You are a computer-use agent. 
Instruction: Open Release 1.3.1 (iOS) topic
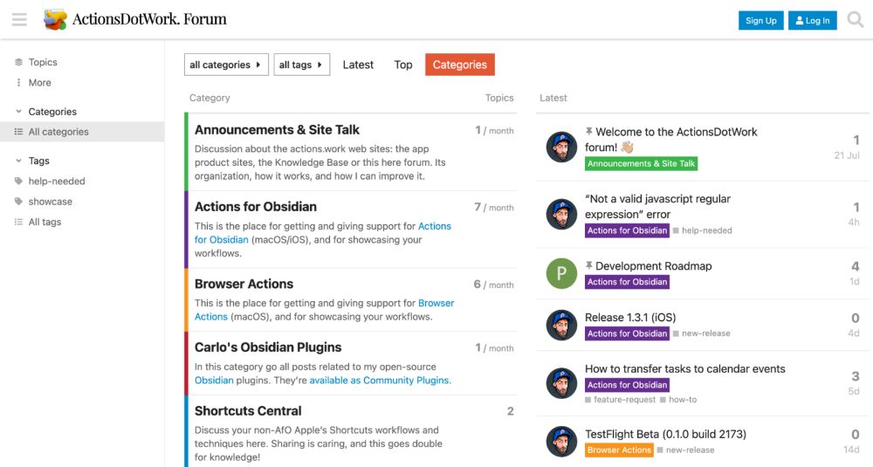click(630, 317)
